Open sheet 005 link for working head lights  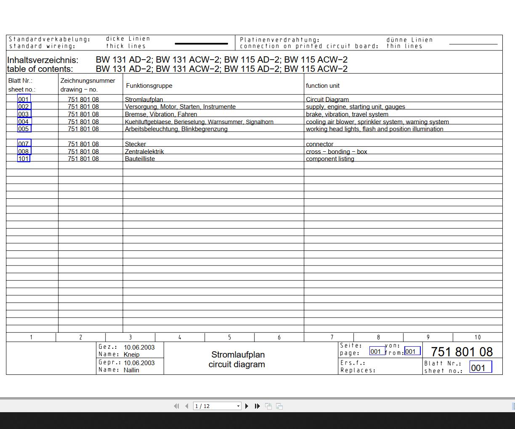(24, 129)
